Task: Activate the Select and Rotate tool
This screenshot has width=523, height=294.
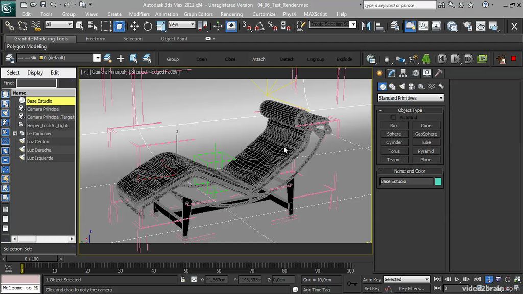Action: click(x=147, y=26)
